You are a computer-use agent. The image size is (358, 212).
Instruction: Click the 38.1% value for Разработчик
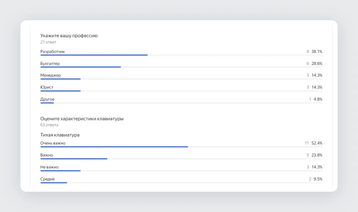tap(317, 52)
